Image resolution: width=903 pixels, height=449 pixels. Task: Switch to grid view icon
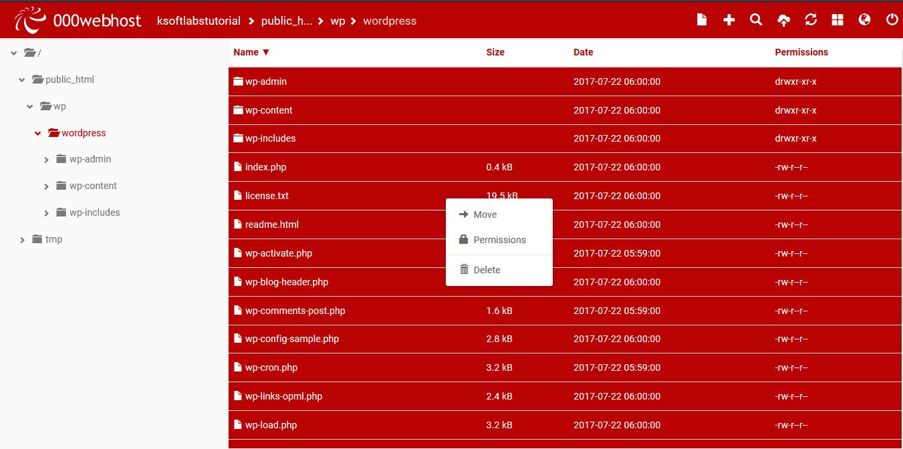(x=837, y=20)
